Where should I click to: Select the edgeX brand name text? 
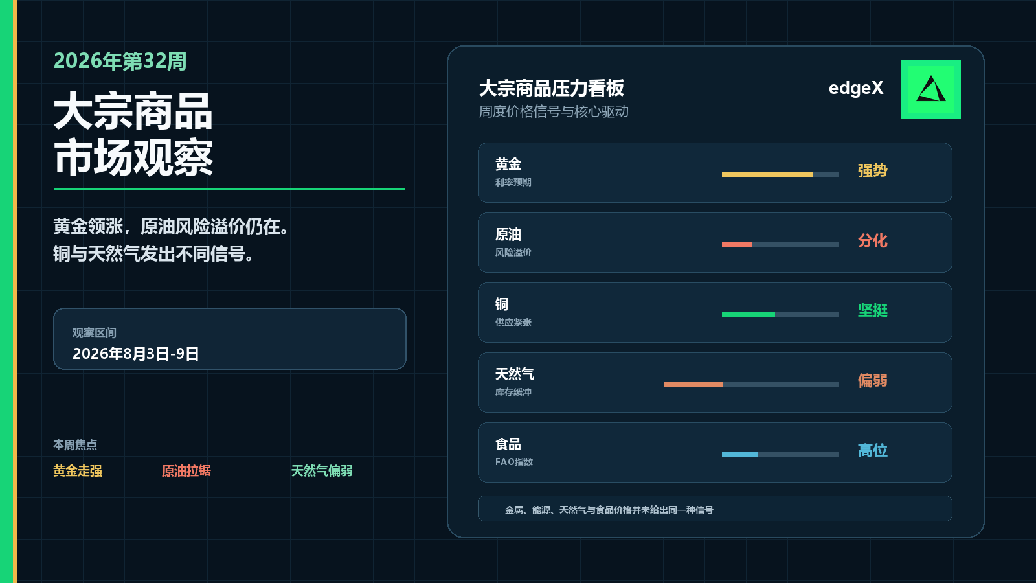point(856,88)
